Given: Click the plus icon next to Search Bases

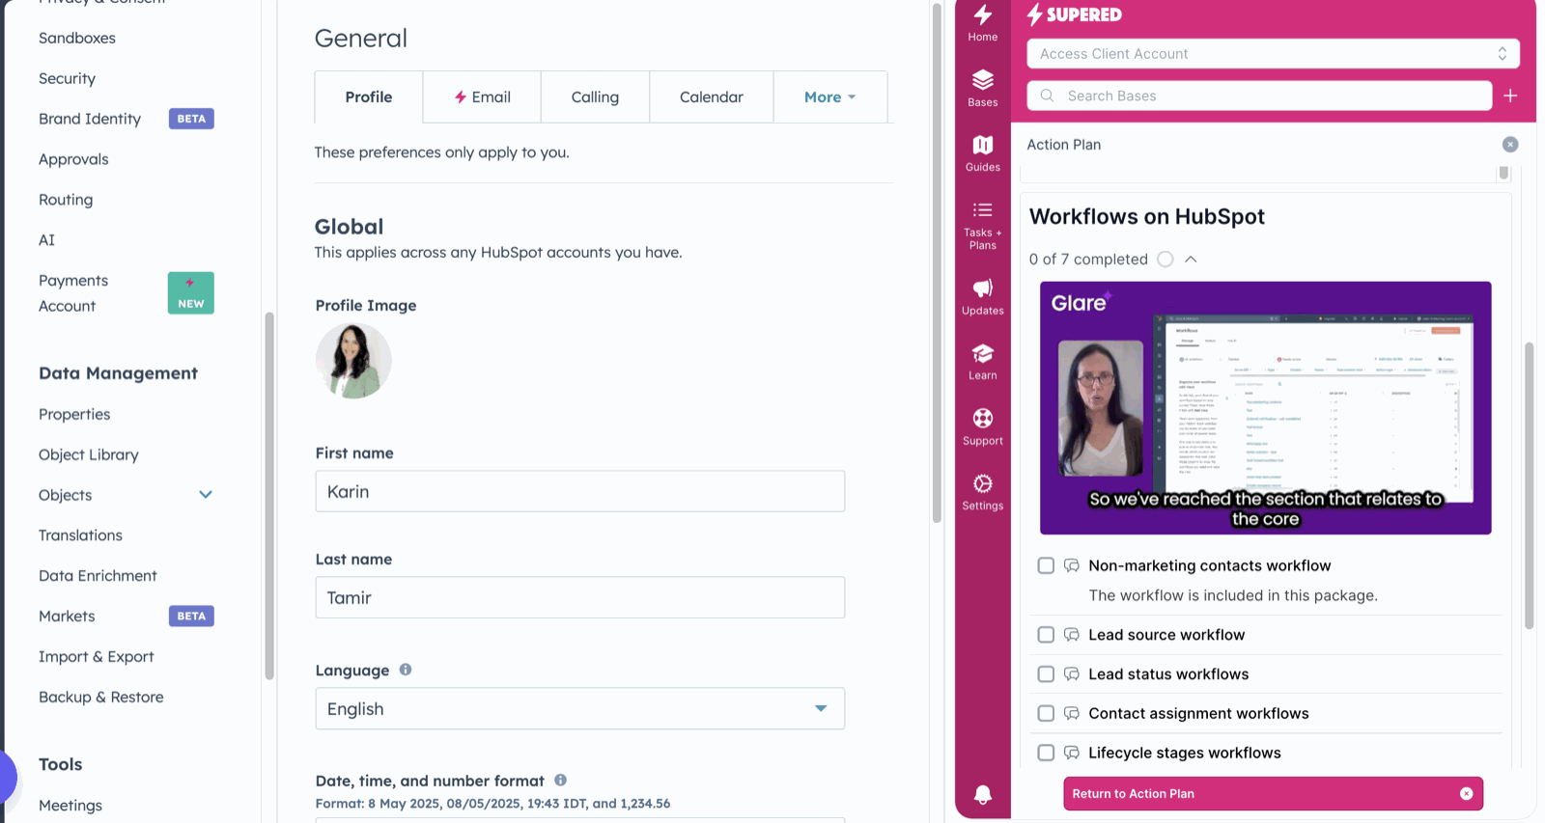Looking at the screenshot, I should point(1510,96).
